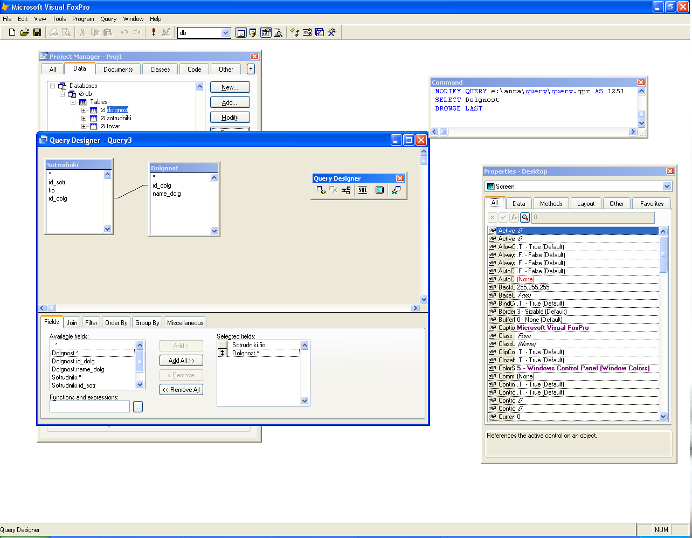Expand the sotrudniki table node
This screenshot has height=538, width=692.
[x=84, y=118]
